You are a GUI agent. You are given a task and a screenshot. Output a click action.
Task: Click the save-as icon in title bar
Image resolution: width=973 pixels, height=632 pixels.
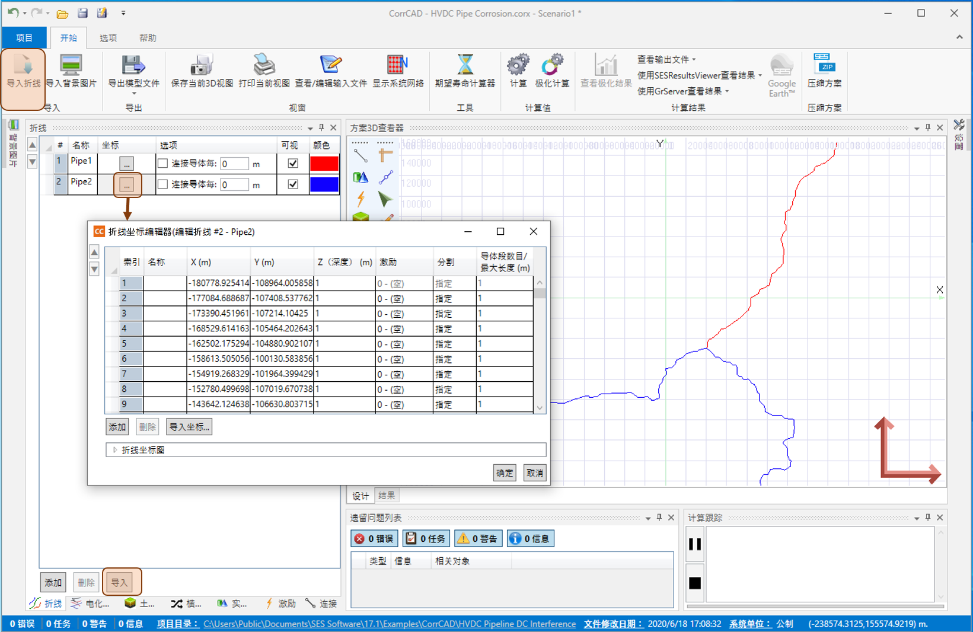[103, 13]
